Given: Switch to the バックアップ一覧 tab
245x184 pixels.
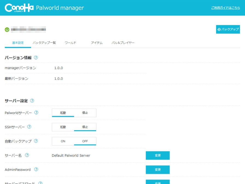Looking at the screenshot, I should point(44,43).
